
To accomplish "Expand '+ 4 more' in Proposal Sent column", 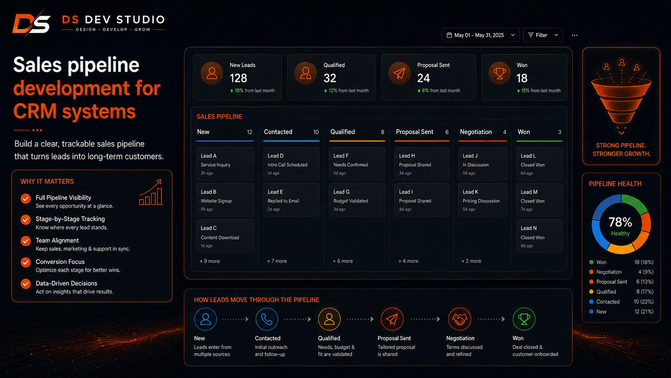I will 408,261.
